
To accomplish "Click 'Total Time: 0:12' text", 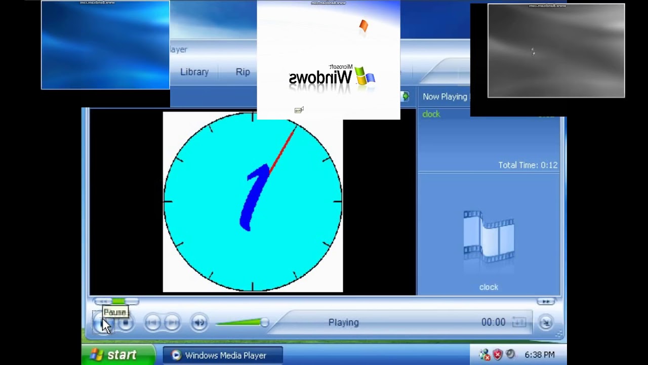I will click(528, 165).
